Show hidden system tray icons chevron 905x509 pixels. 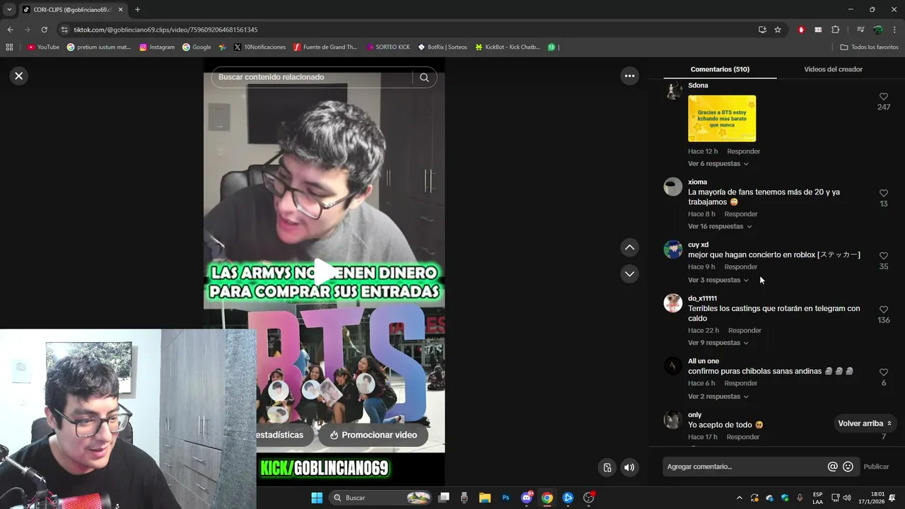pyautogui.click(x=740, y=498)
